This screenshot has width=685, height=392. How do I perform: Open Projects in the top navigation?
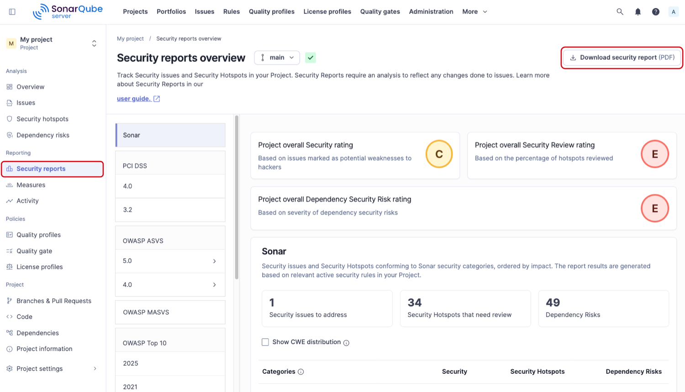click(135, 12)
